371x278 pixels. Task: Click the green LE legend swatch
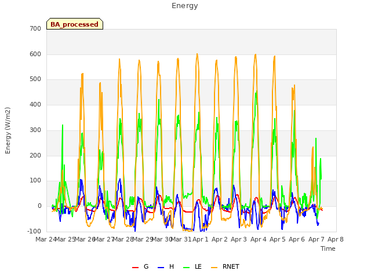[187, 268]
